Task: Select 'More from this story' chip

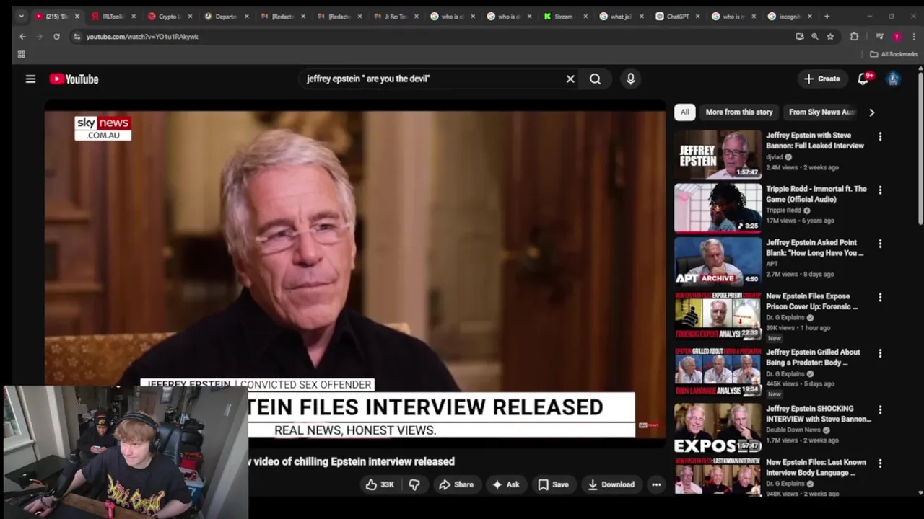Action: 738,112
